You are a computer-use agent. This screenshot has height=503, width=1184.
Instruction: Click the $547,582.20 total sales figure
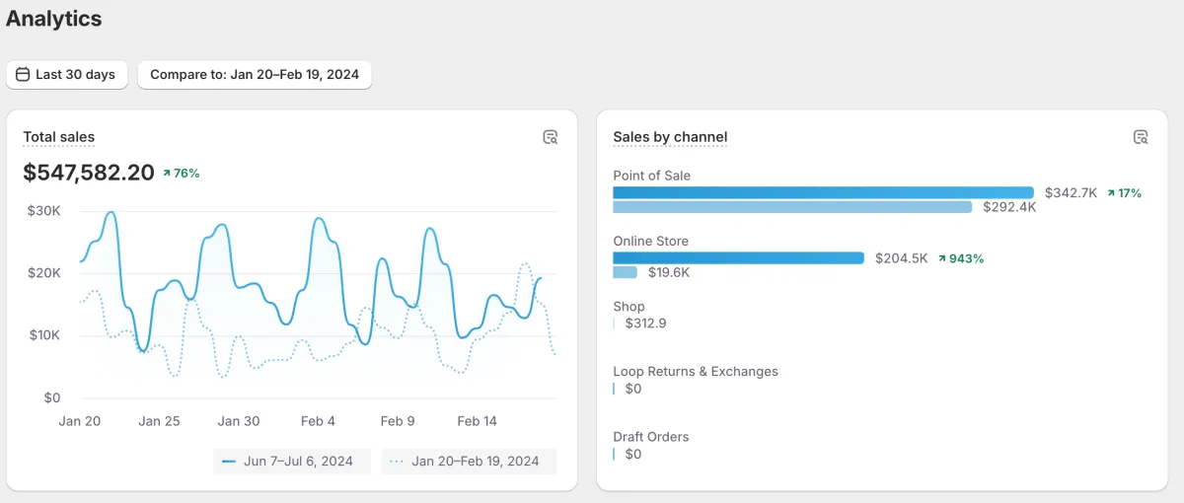[x=89, y=173]
